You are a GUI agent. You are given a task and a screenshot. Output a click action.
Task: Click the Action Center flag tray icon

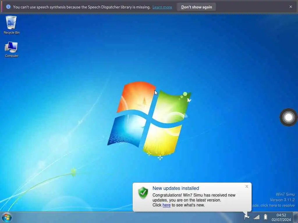(x=247, y=217)
